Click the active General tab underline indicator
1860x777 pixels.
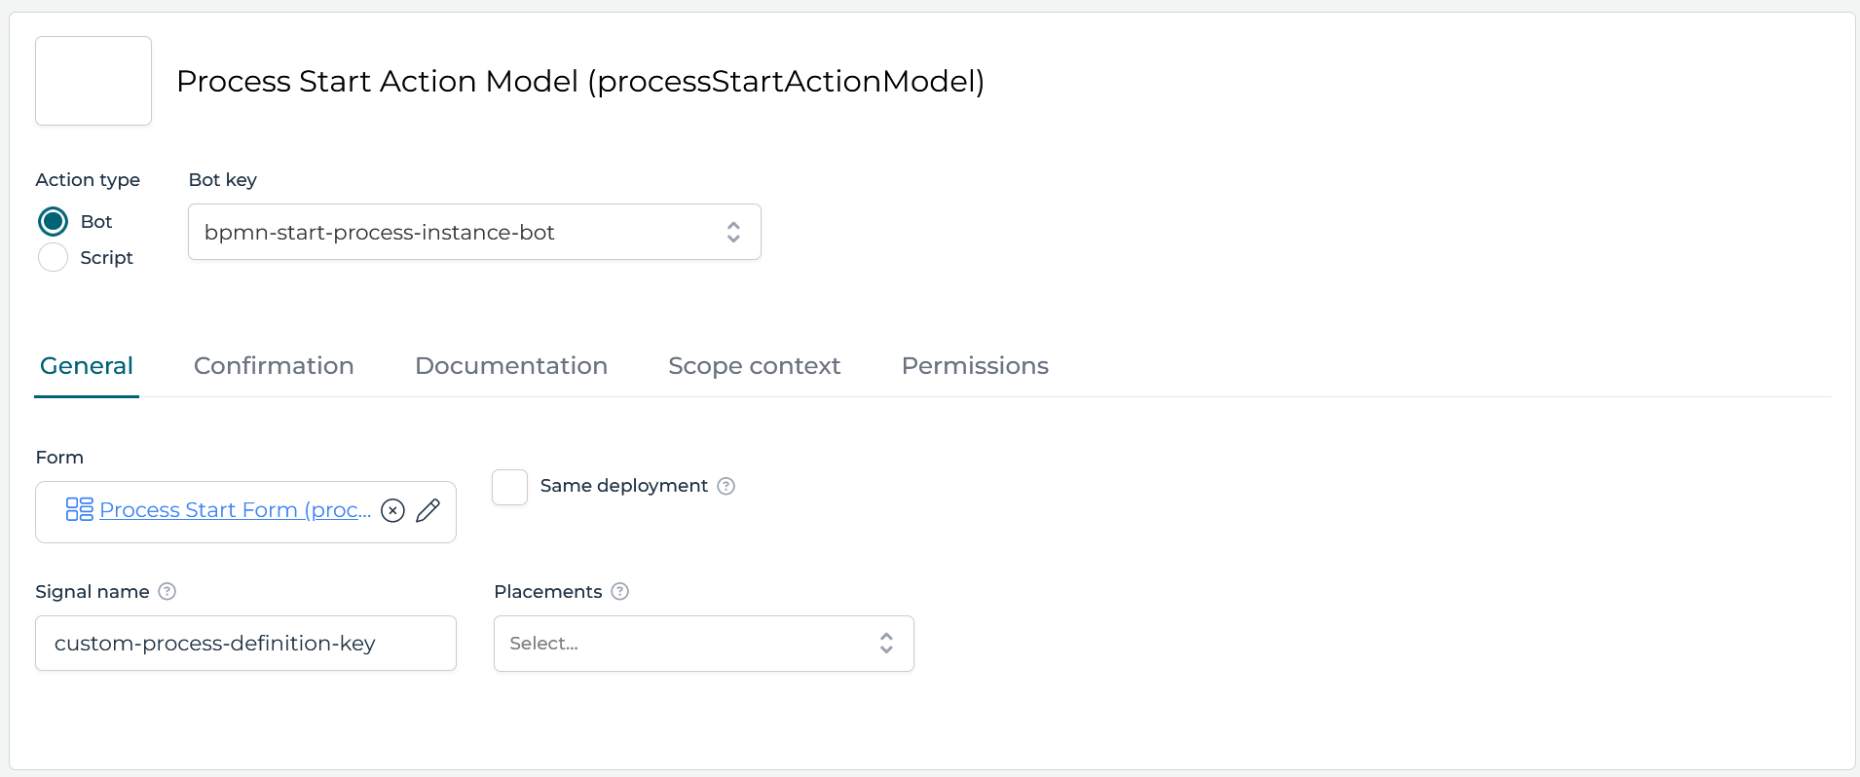86,394
